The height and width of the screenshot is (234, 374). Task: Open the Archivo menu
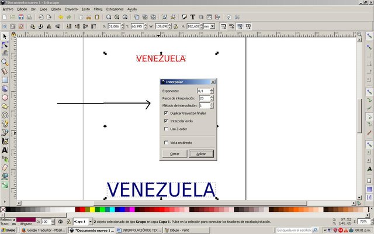(8, 9)
